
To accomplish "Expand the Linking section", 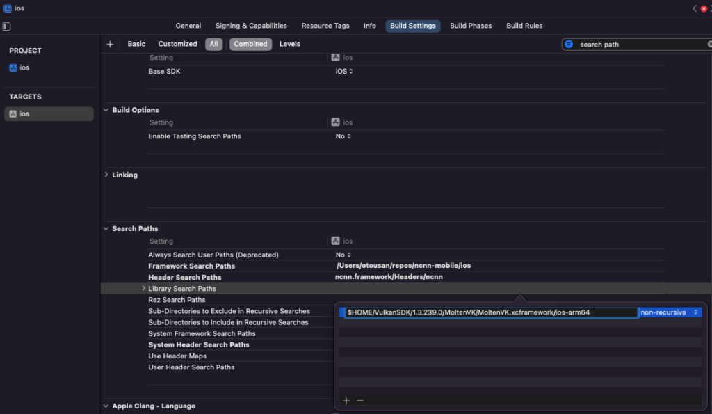I will [x=106, y=175].
